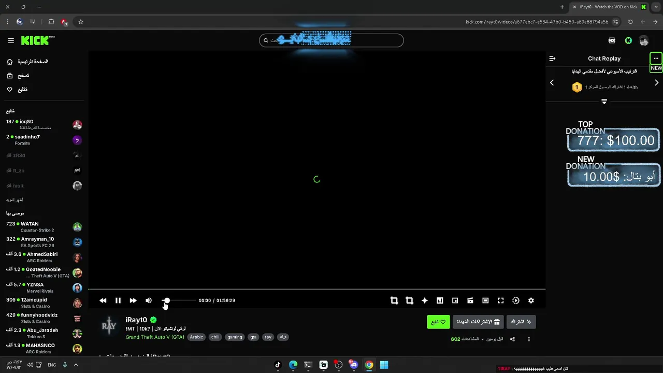
Task: Open Amrayman_10 EA Sports FC channel
Action: pyautogui.click(x=44, y=242)
